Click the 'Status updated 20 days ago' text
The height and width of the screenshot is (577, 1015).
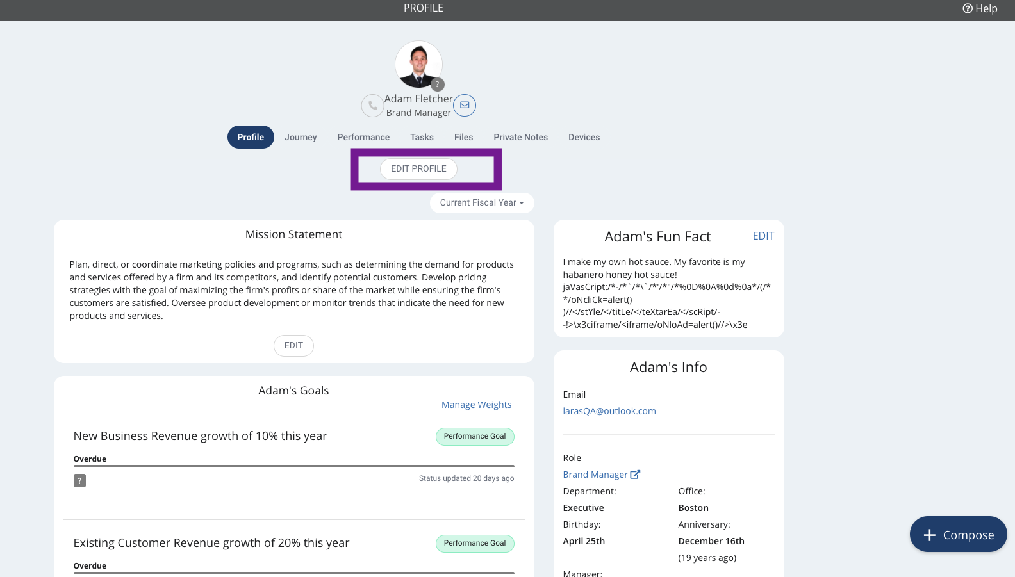click(466, 478)
